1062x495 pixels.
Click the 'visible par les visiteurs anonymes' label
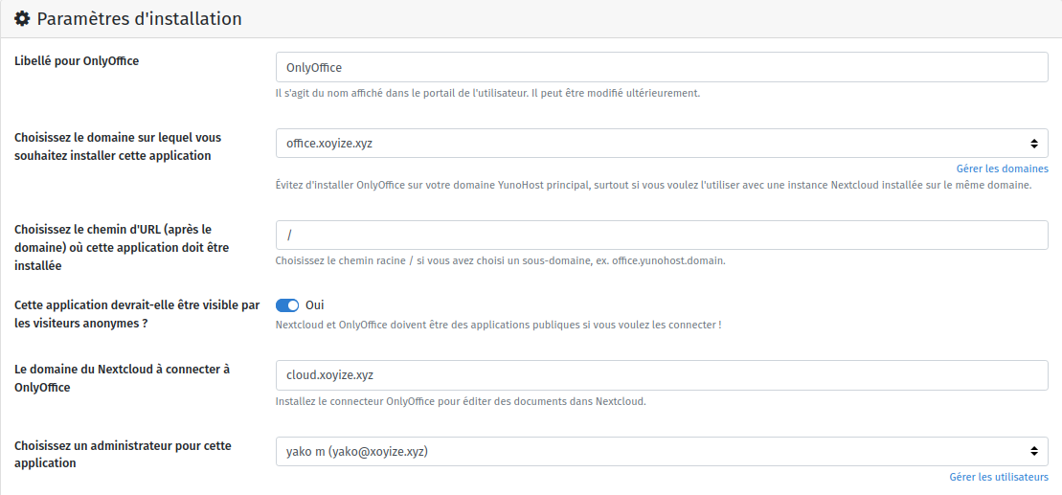[137, 314]
